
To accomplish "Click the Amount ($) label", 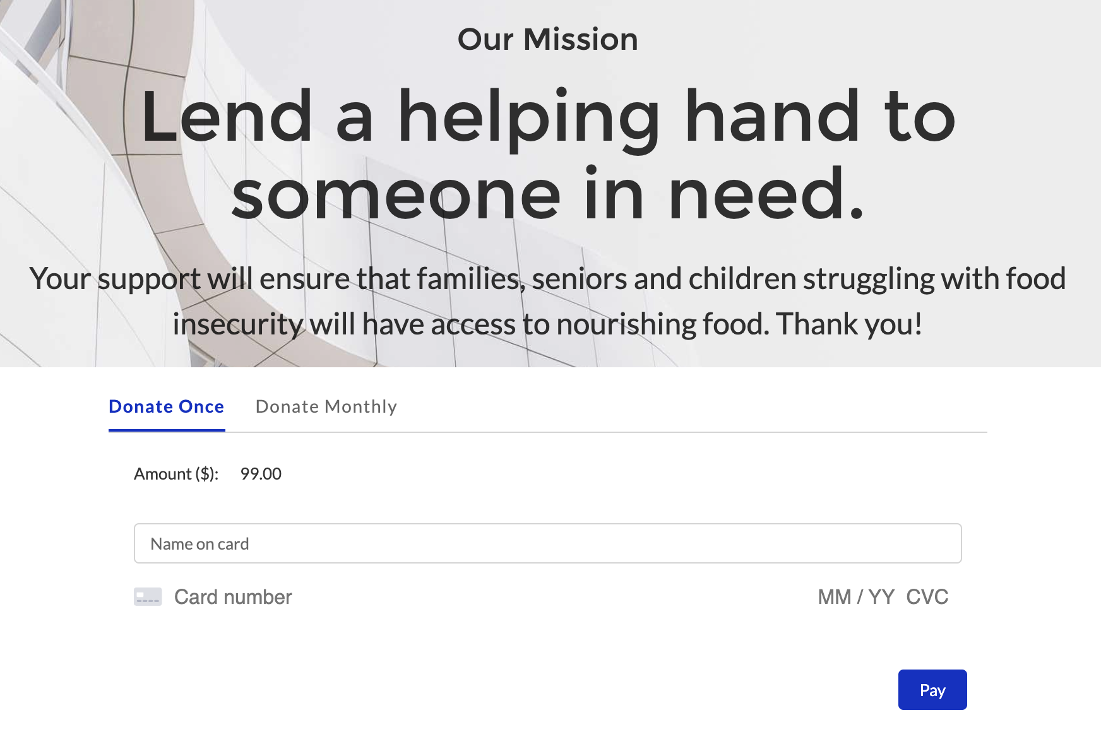I will coord(176,474).
